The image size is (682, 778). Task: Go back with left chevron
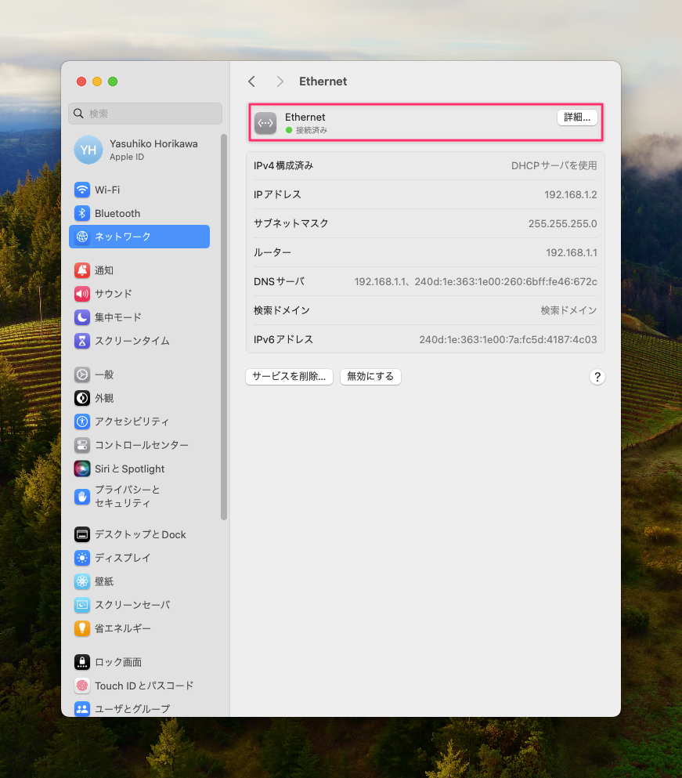point(251,81)
